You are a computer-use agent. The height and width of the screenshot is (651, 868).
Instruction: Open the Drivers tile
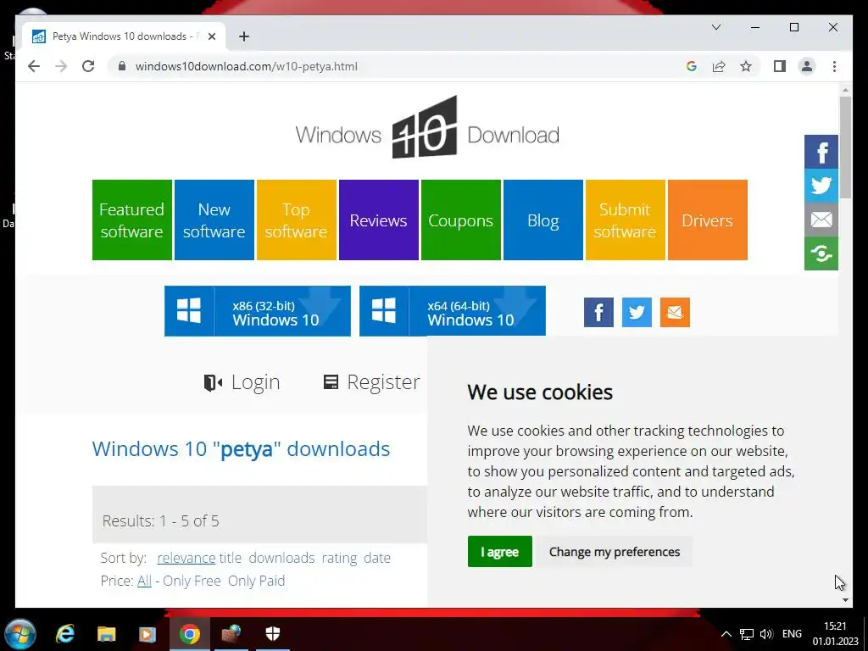708,220
